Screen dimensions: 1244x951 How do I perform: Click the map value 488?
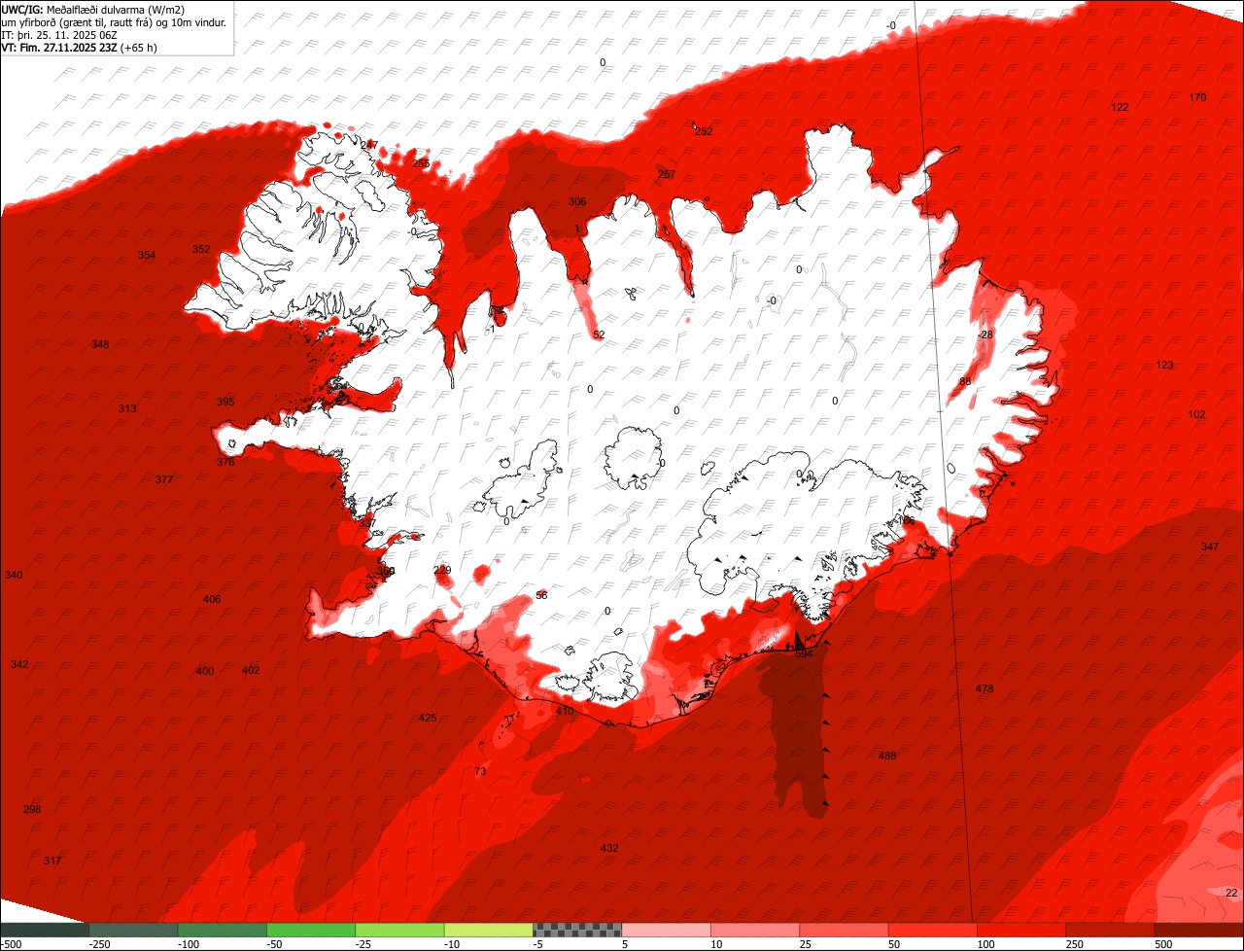(887, 756)
